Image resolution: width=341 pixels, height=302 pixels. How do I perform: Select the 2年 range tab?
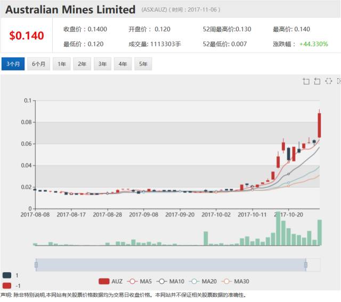tap(82, 64)
